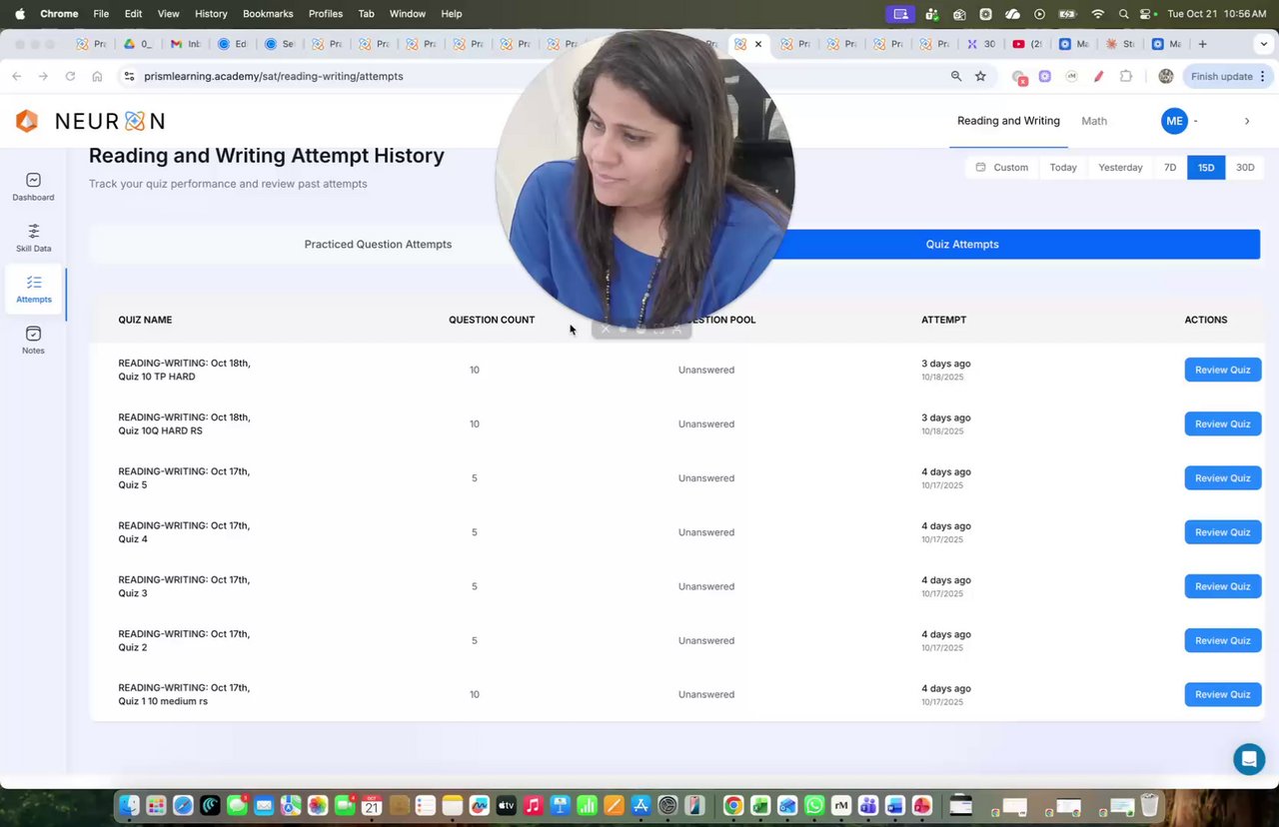This screenshot has width=1279, height=827.
Task: Expand the header chevron beside the profile
Action: tap(1246, 121)
